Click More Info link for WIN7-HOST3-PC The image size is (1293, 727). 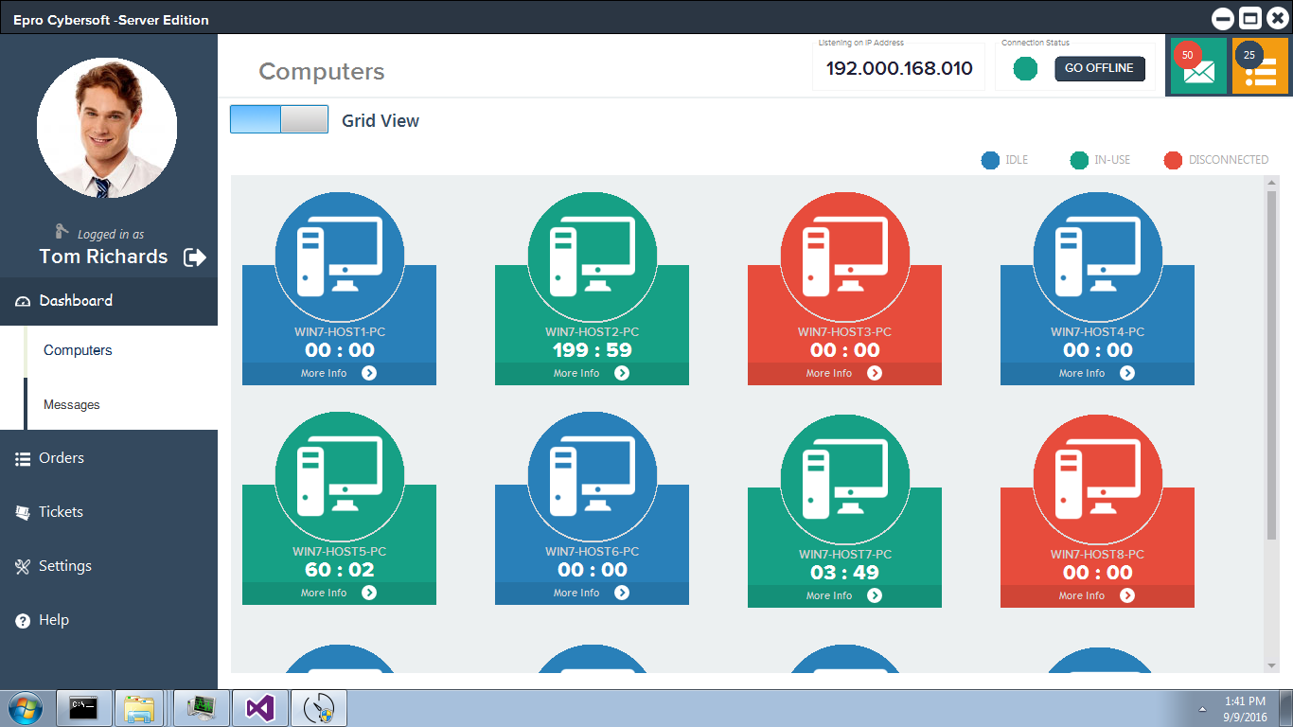pos(829,373)
